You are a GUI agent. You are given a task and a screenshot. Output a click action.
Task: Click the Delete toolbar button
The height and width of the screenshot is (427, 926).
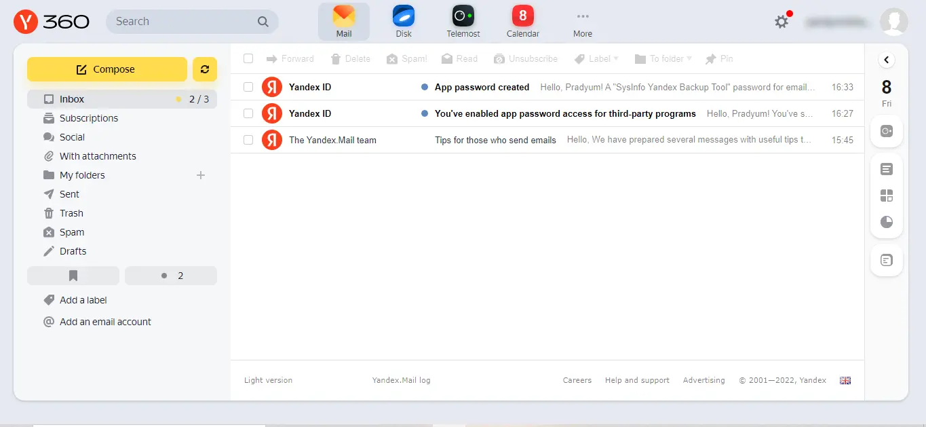point(351,59)
